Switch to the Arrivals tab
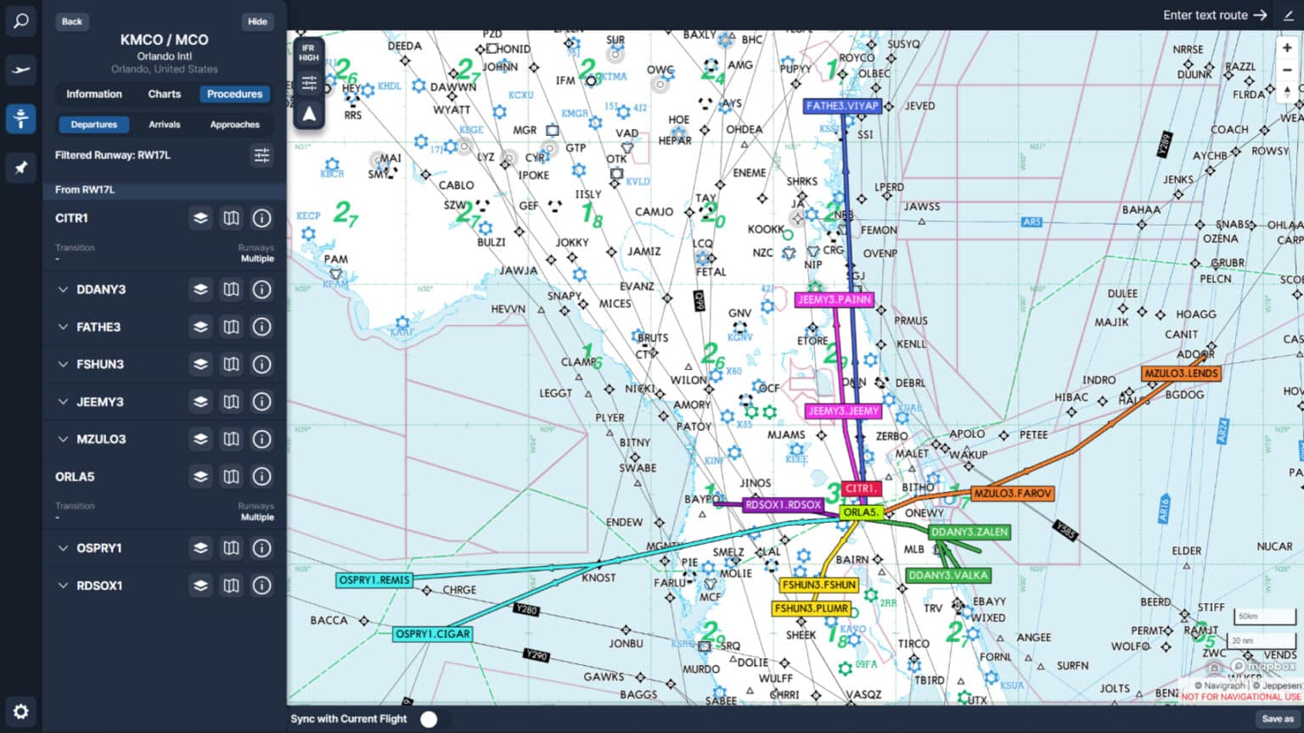This screenshot has height=733, width=1304. [x=164, y=124]
